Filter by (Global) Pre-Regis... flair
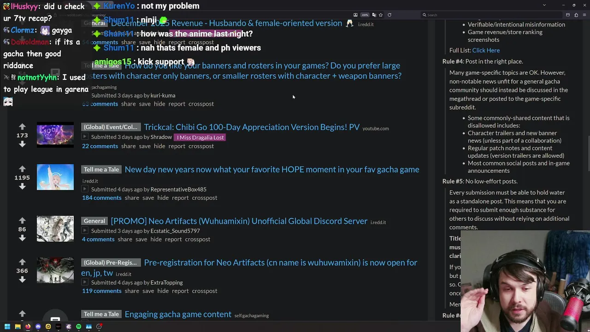The image size is (590, 332). coord(111,262)
